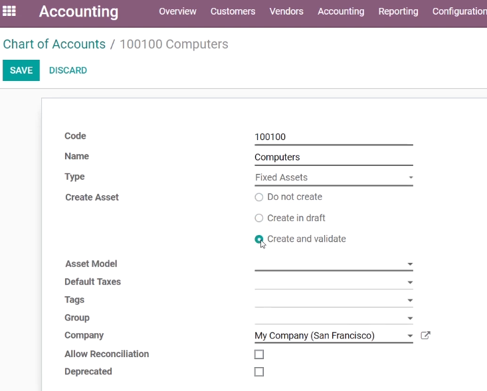Open the apps grid menu icon
487x391 pixels.
pyautogui.click(x=9, y=11)
